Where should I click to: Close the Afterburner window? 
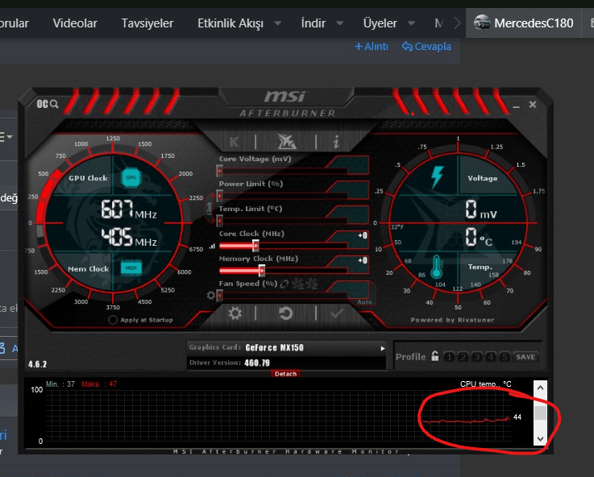pos(532,104)
